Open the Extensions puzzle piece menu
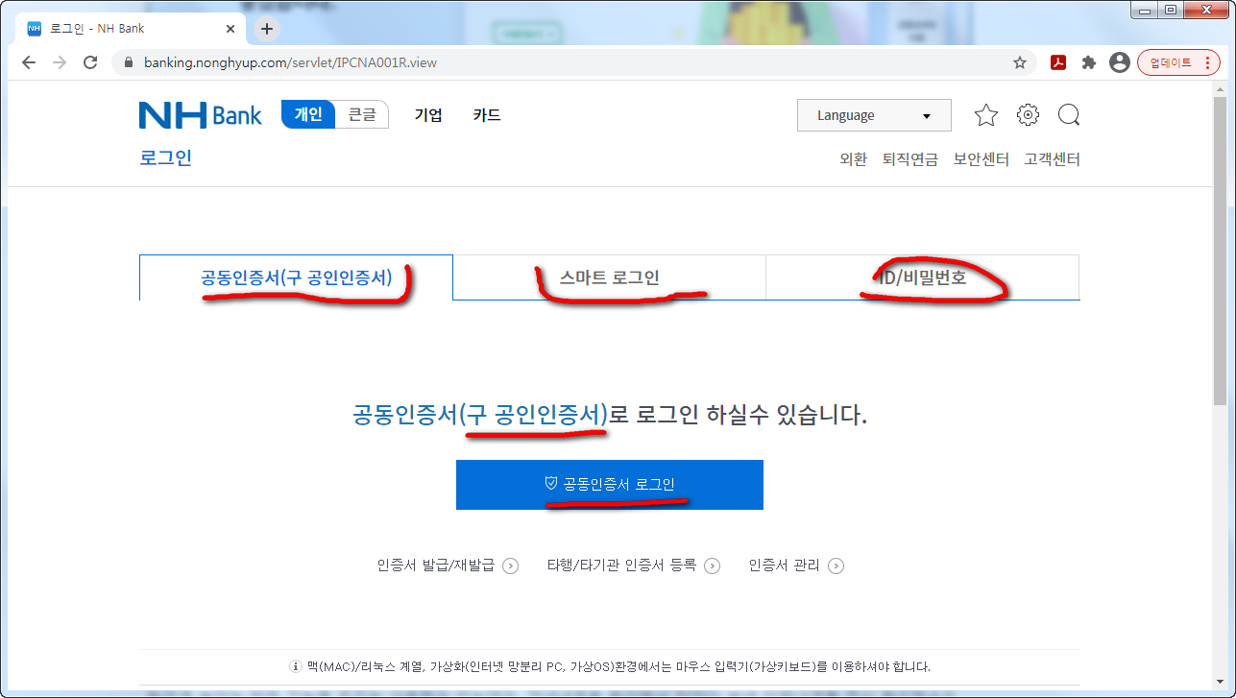This screenshot has width=1236, height=698. point(1088,62)
